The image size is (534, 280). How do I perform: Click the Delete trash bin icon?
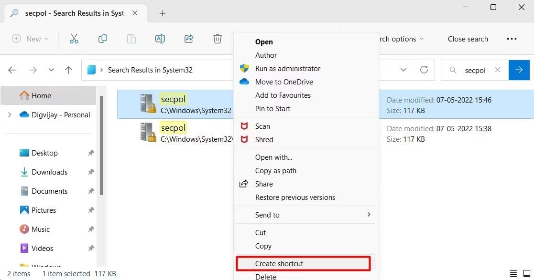coord(218,39)
